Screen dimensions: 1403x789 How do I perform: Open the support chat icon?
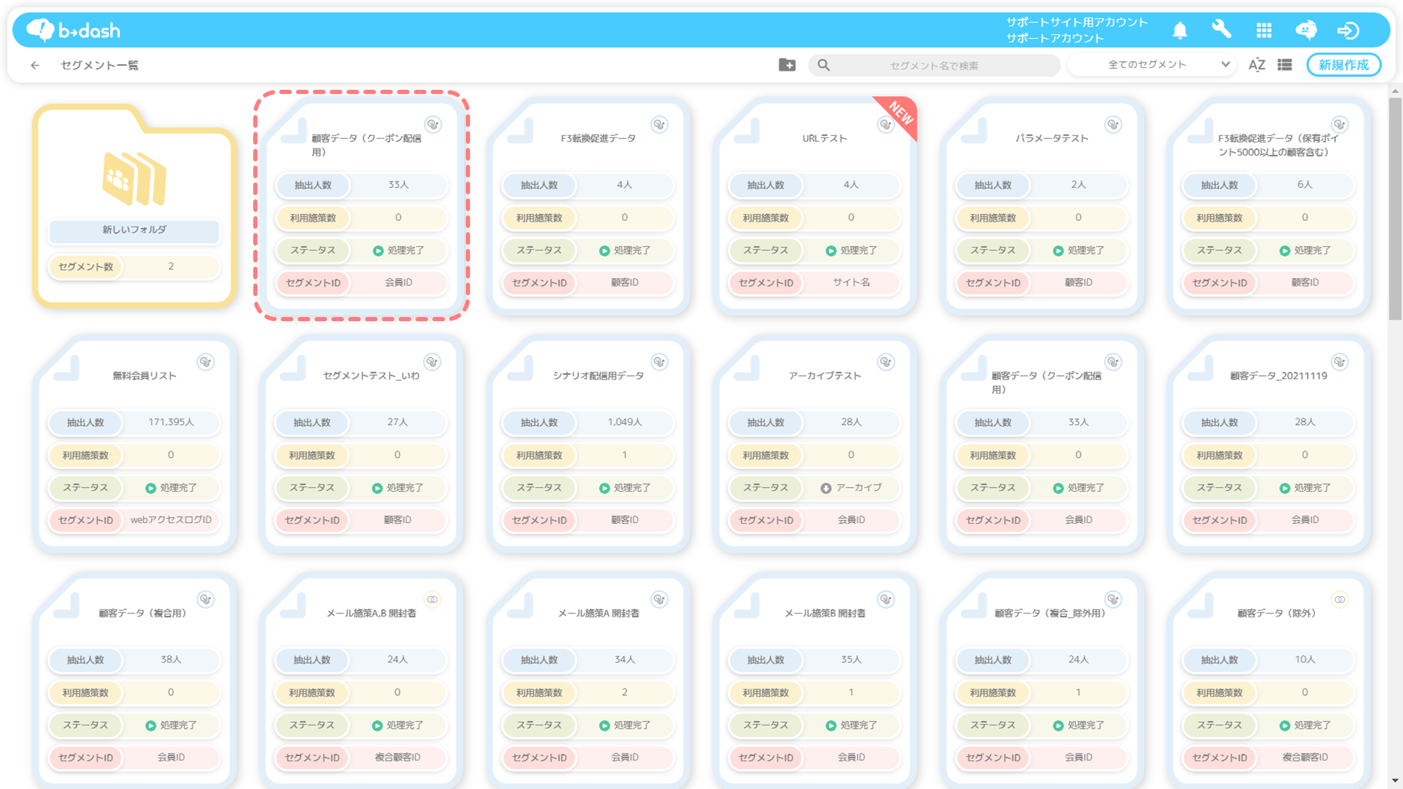click(1306, 30)
